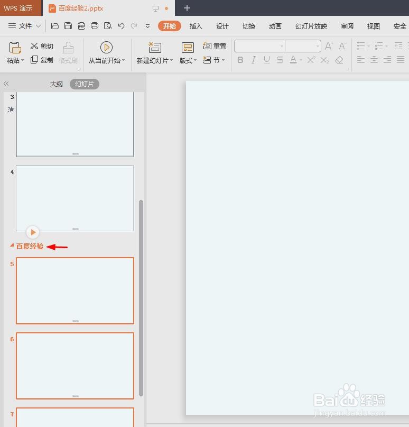The image size is (409, 427).
Task: Add a new slide with 新建幻灯片 icon
Action: [154, 48]
